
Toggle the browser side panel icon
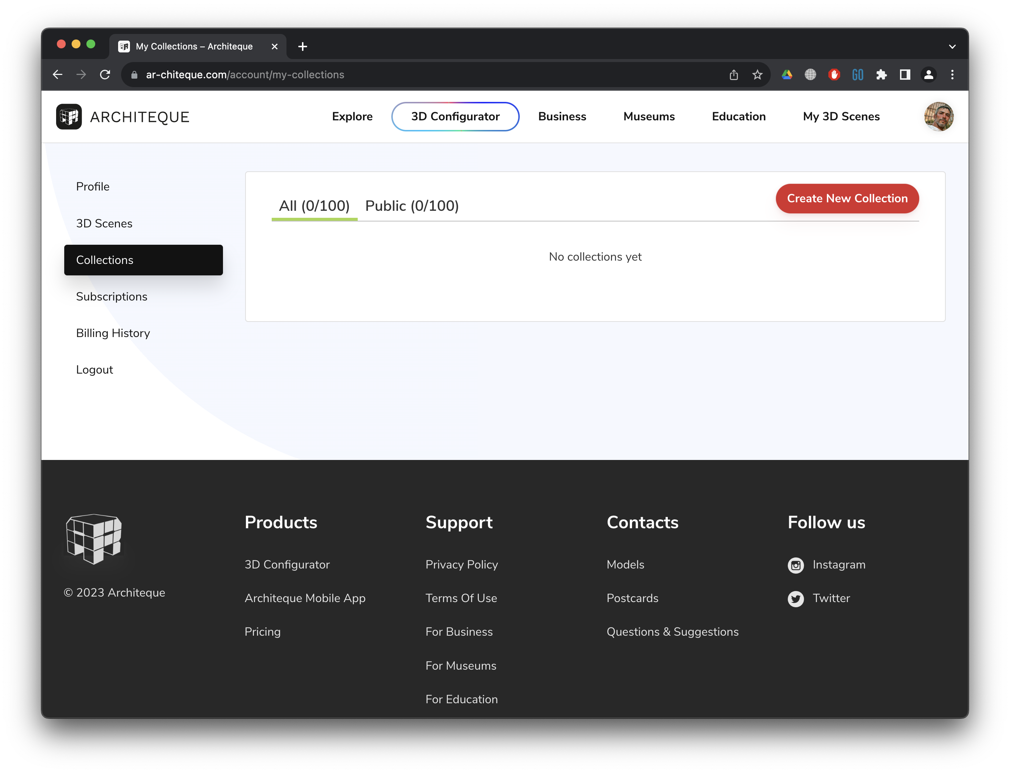[x=905, y=75]
